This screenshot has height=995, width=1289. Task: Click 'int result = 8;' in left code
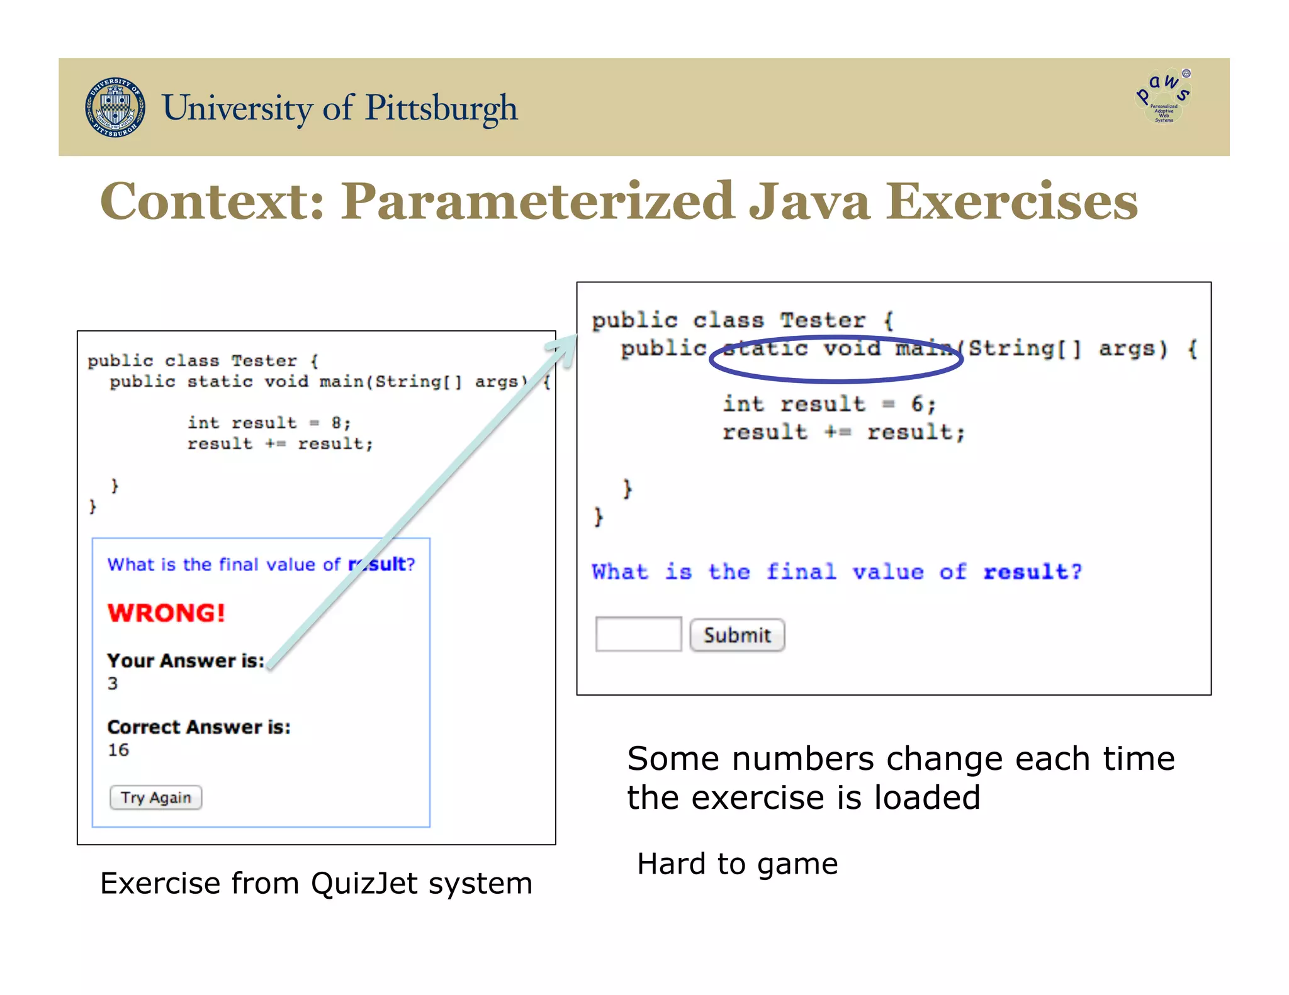269,423
